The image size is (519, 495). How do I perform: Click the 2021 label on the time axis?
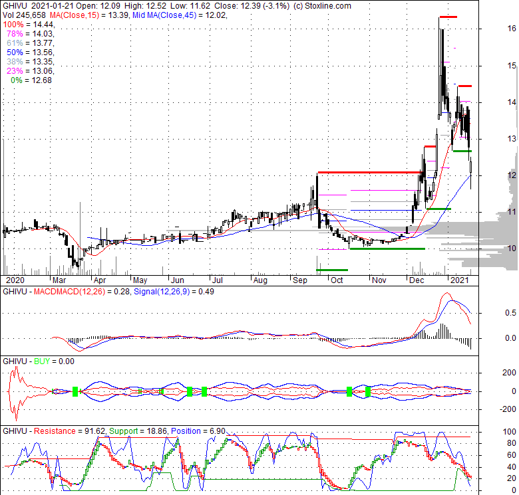[x=459, y=280]
